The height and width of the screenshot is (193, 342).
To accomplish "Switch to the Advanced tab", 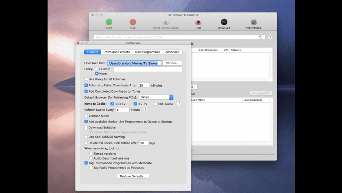I will point(172,52).
